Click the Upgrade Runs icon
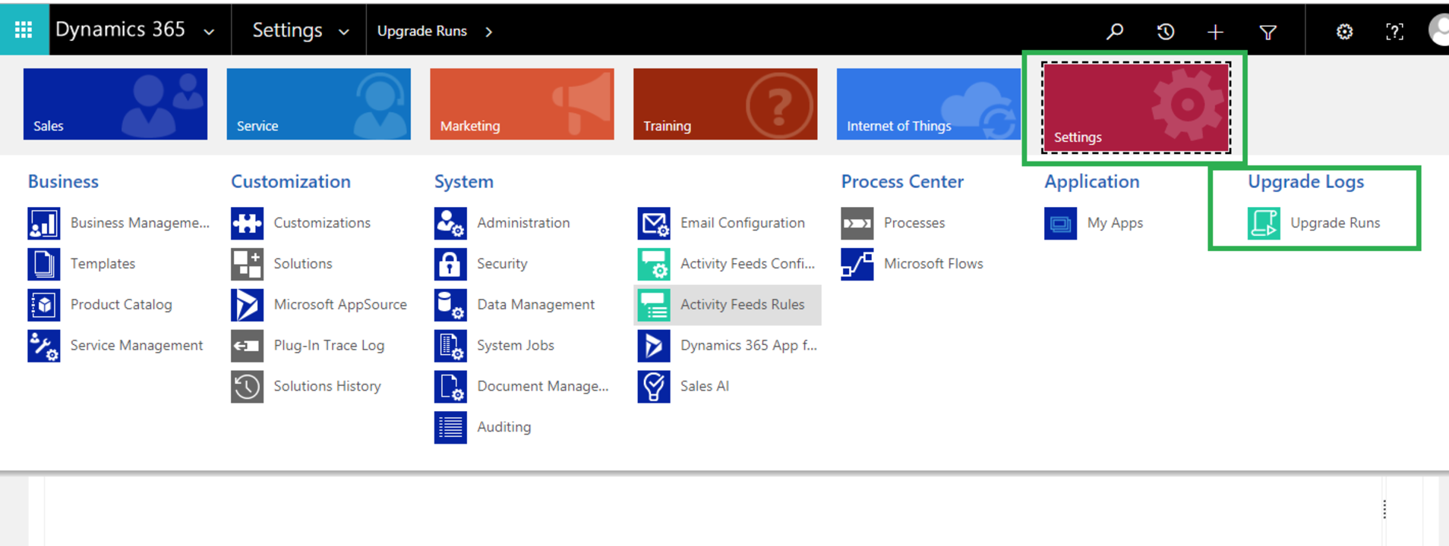 (1264, 223)
